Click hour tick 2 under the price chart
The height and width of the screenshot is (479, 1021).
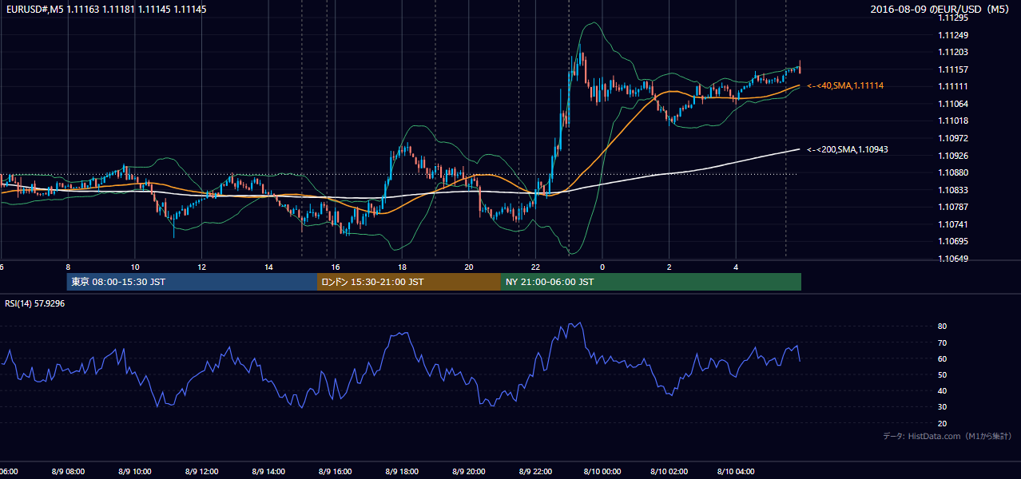coord(669,267)
